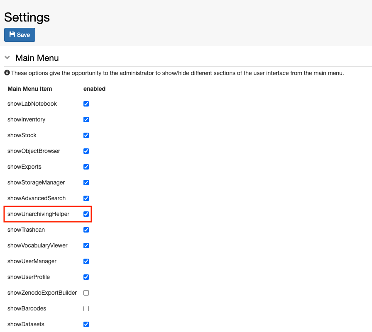Disable the showLabNotebook checkbox

[x=86, y=104]
